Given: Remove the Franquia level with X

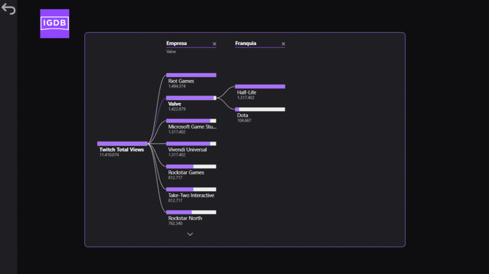Looking at the screenshot, I should 283,44.
